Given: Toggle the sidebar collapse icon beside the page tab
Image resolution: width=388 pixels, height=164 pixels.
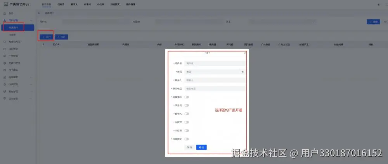Looking at the screenshot, I should point(39,13).
